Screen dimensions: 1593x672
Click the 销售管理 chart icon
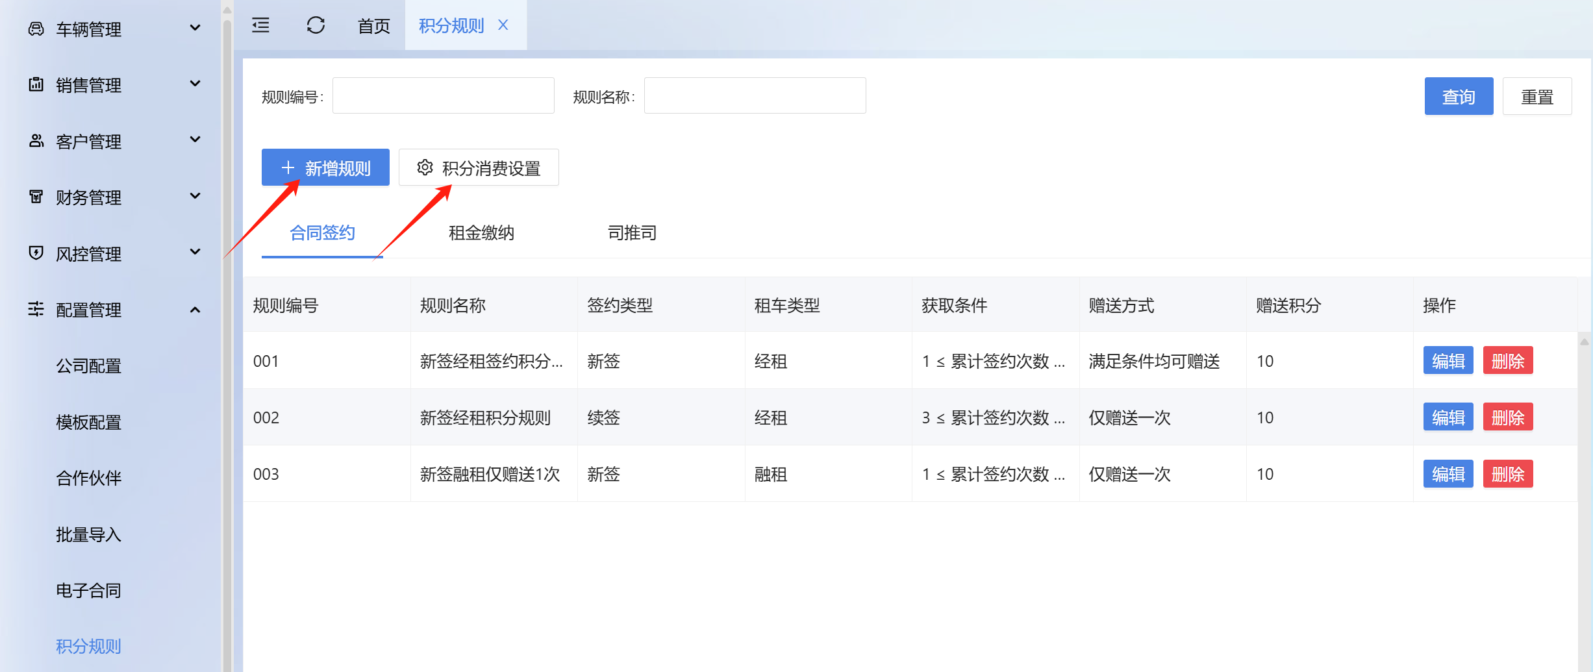[x=36, y=84]
